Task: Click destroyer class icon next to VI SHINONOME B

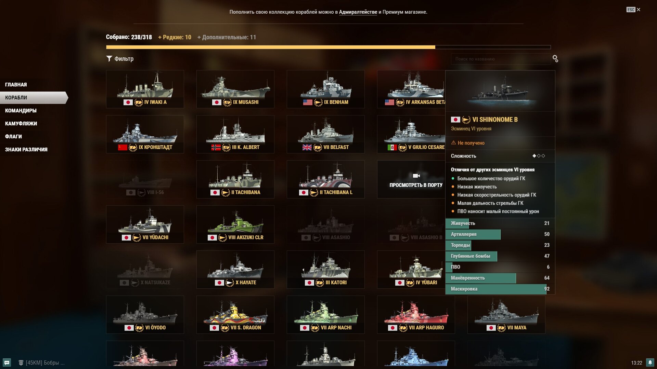Action: point(466,120)
